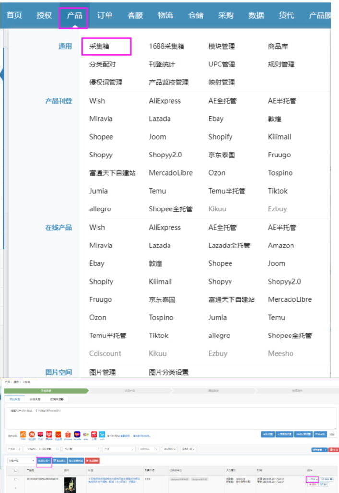
Task: Open 分类配对 menu entry
Action: tap(103, 64)
